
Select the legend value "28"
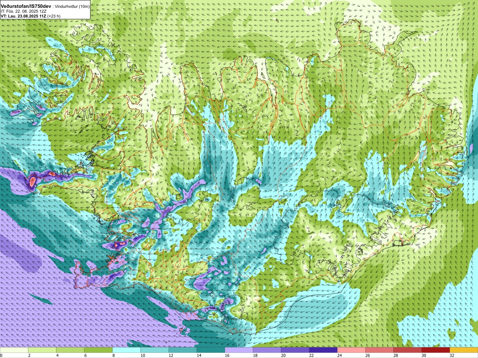(x=396, y=355)
